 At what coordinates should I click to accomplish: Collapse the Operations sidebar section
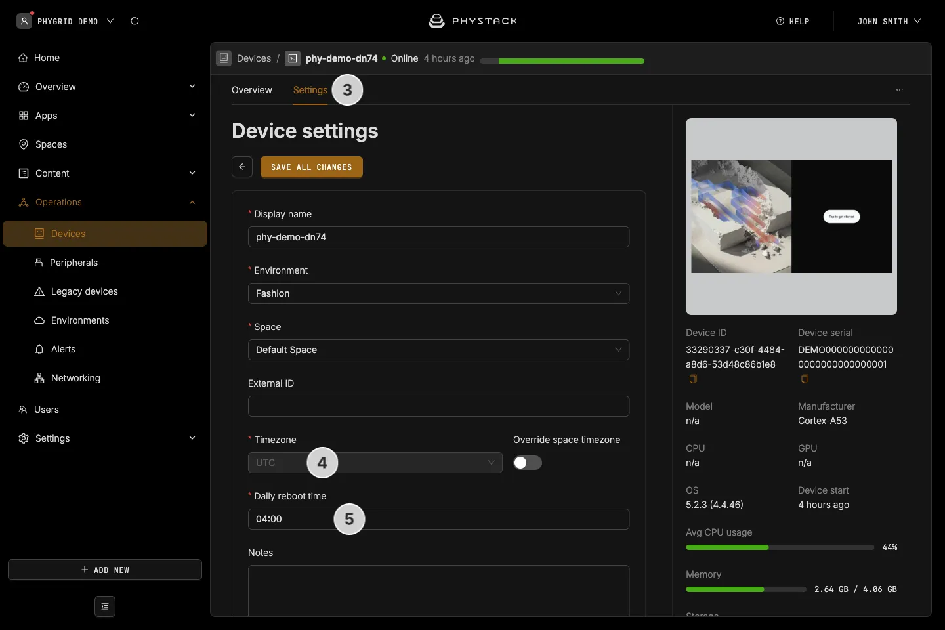point(192,202)
